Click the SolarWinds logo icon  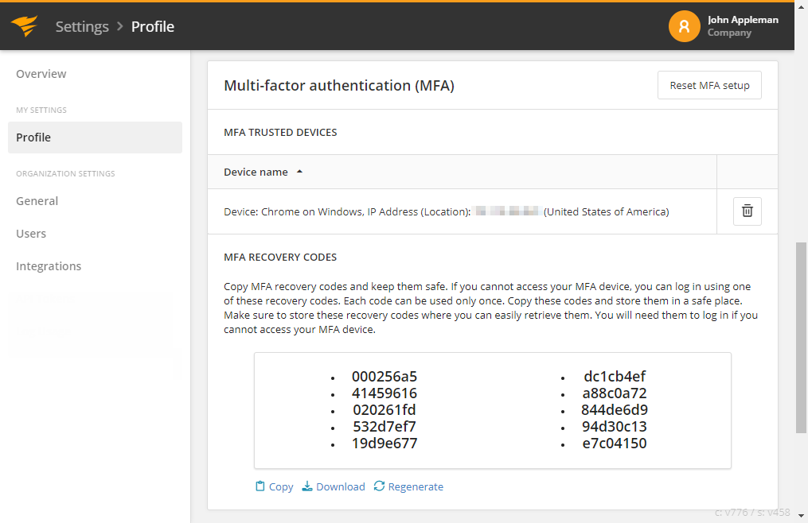pos(24,26)
